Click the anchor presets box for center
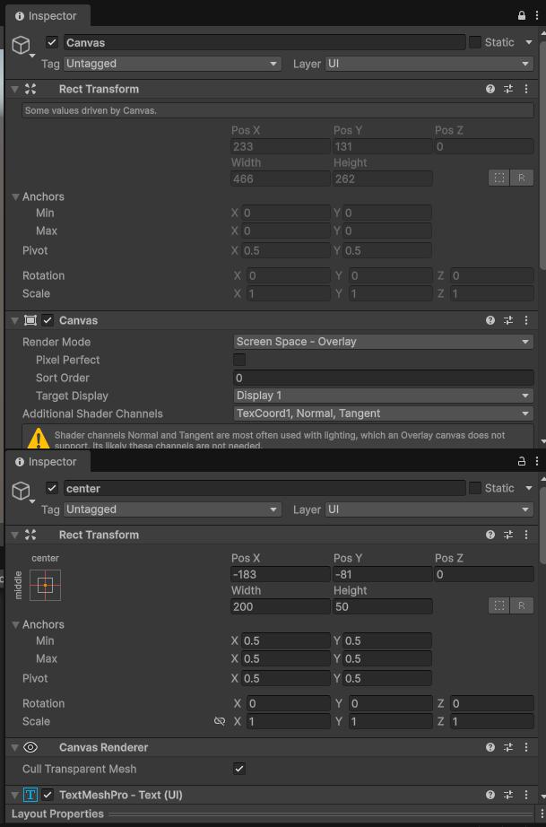 click(x=45, y=585)
